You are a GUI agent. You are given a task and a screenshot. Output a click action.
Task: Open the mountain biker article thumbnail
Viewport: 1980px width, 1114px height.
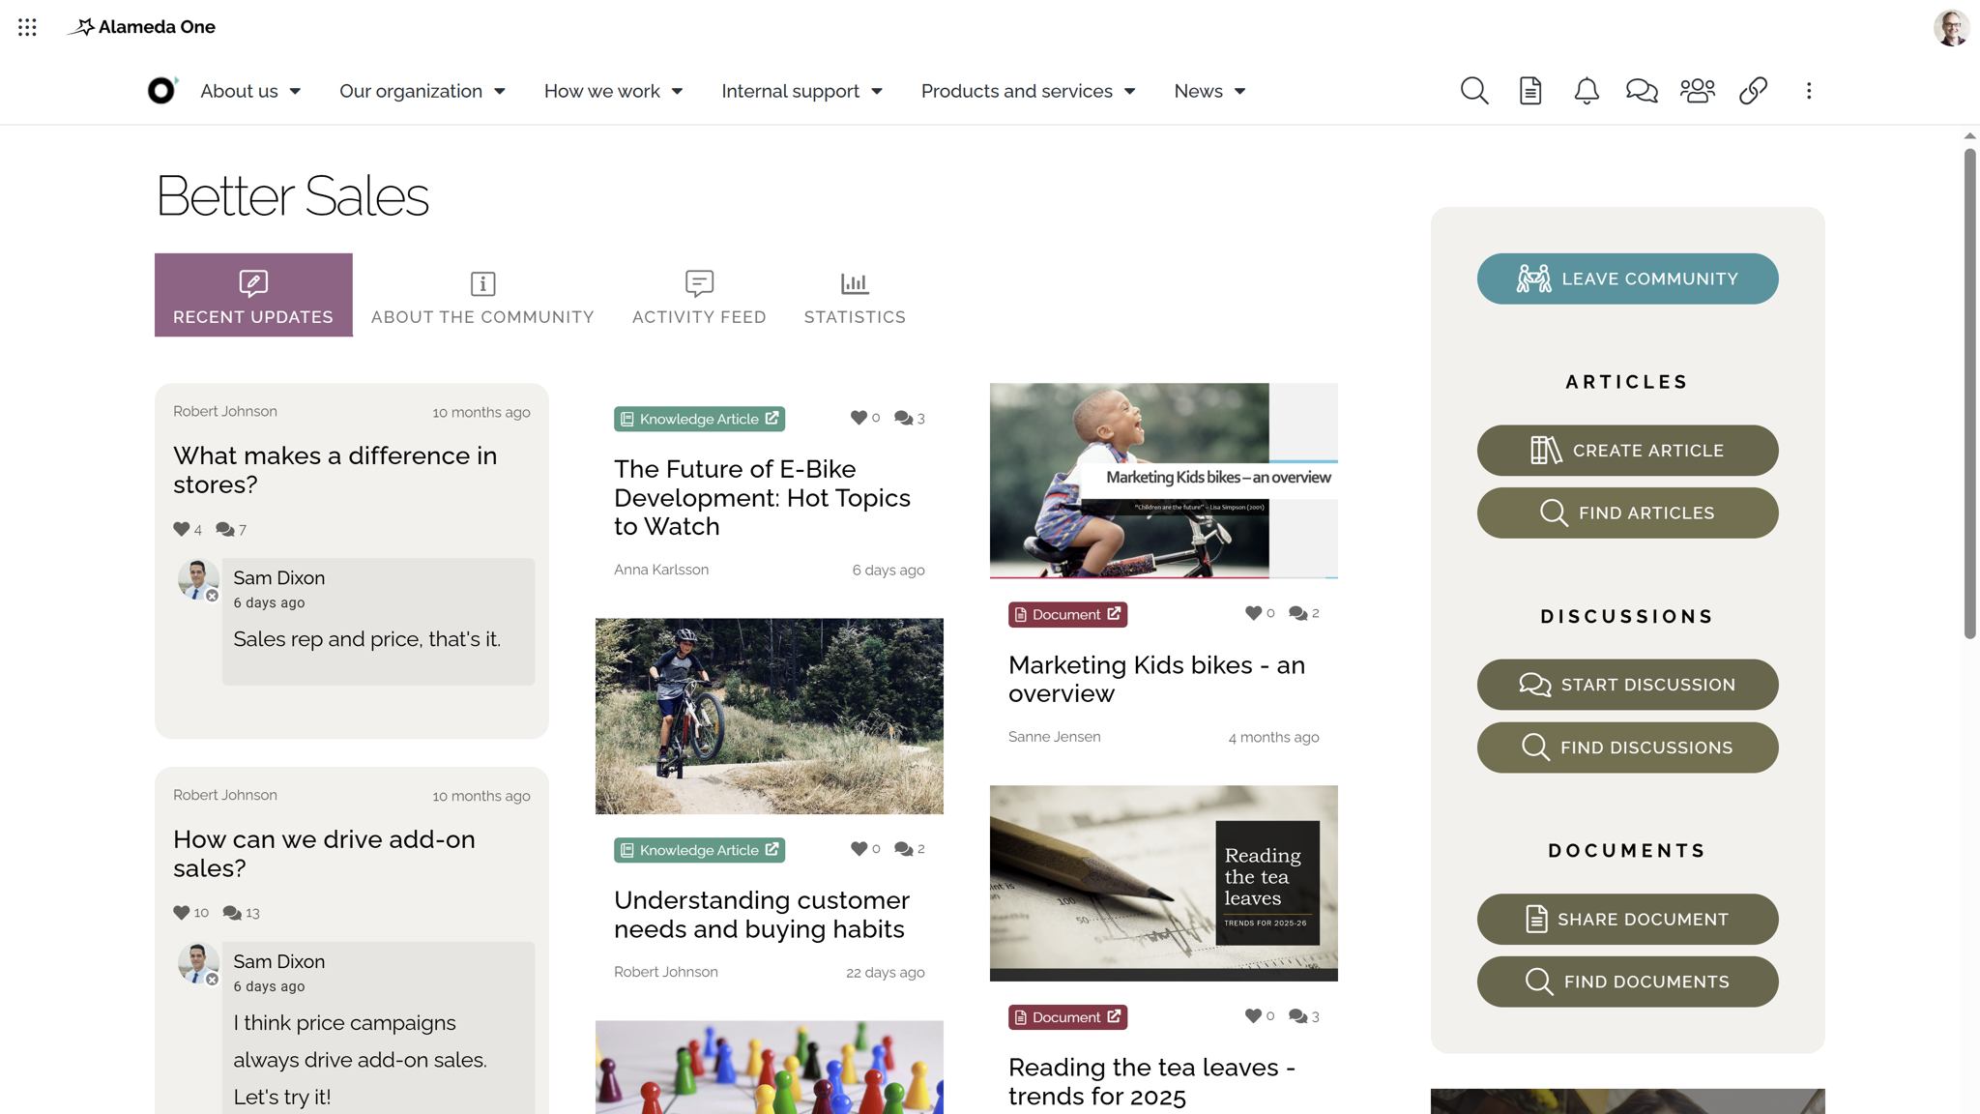coord(770,716)
